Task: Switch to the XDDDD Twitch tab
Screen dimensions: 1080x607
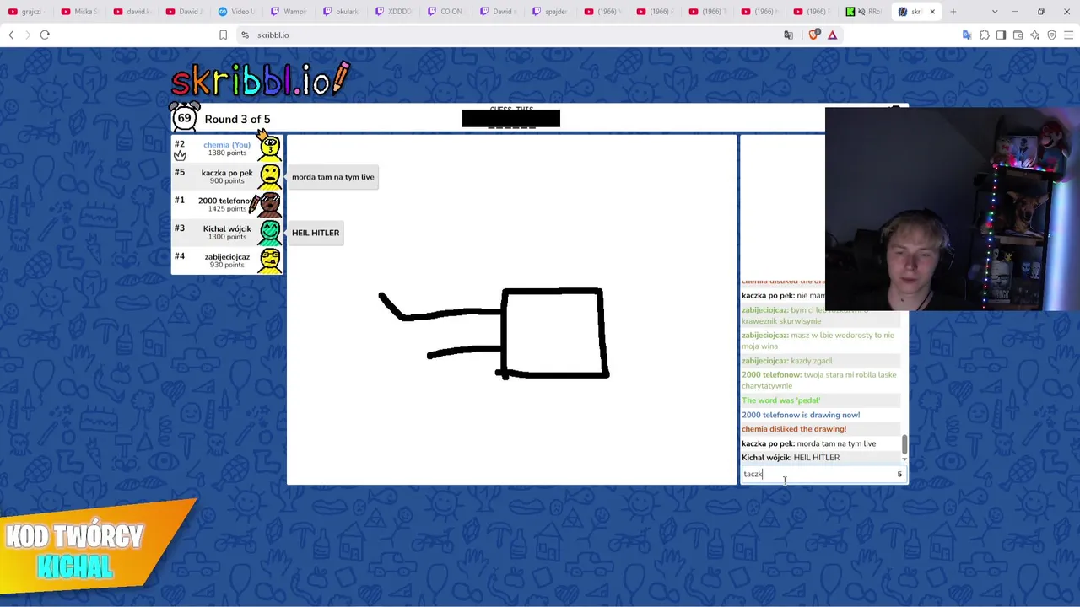Action: pyautogui.click(x=394, y=12)
